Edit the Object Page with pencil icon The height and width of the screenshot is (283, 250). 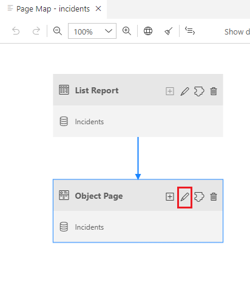click(x=185, y=197)
